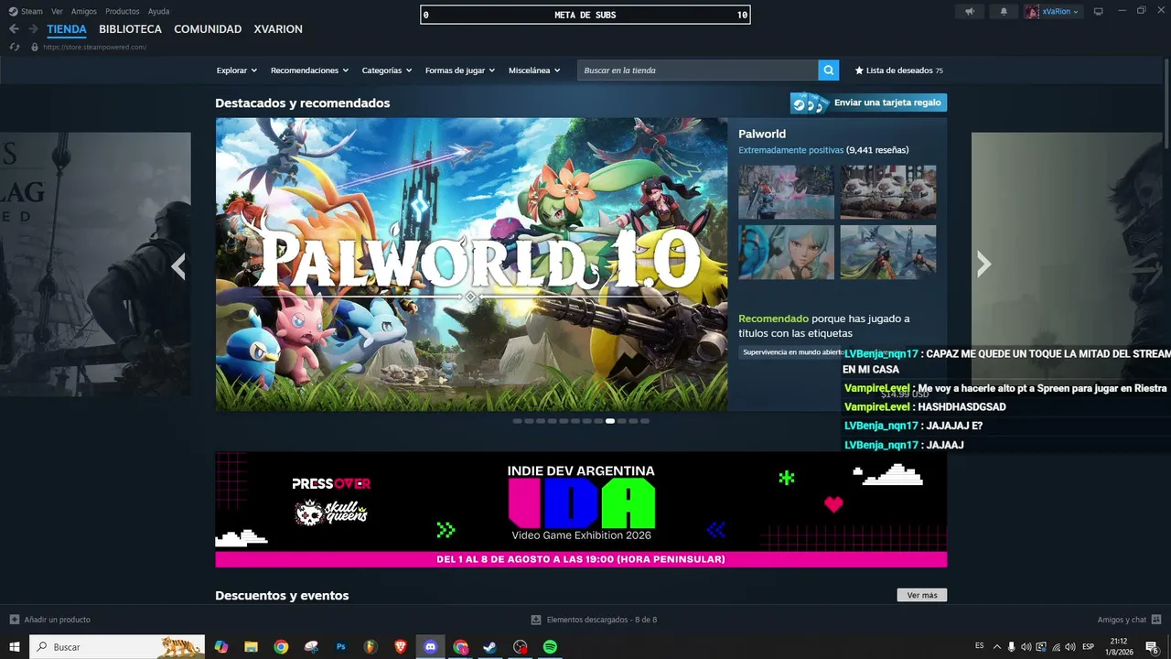Expand the Explorar dropdown
Image resolution: width=1171 pixels, height=659 pixels.
[236, 70]
